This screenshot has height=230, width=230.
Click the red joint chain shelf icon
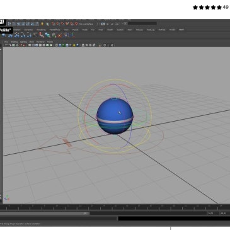tap(42, 35)
